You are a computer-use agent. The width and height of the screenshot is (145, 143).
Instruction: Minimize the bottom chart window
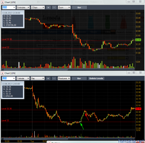[129, 73]
